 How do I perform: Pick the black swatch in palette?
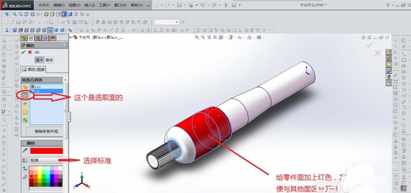[60, 184]
